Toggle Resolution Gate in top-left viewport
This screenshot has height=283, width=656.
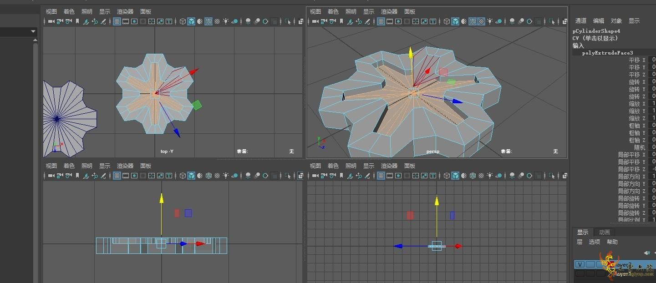(134, 21)
